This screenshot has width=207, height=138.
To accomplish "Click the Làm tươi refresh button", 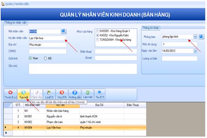I will pyautogui.click(x=88, y=94).
